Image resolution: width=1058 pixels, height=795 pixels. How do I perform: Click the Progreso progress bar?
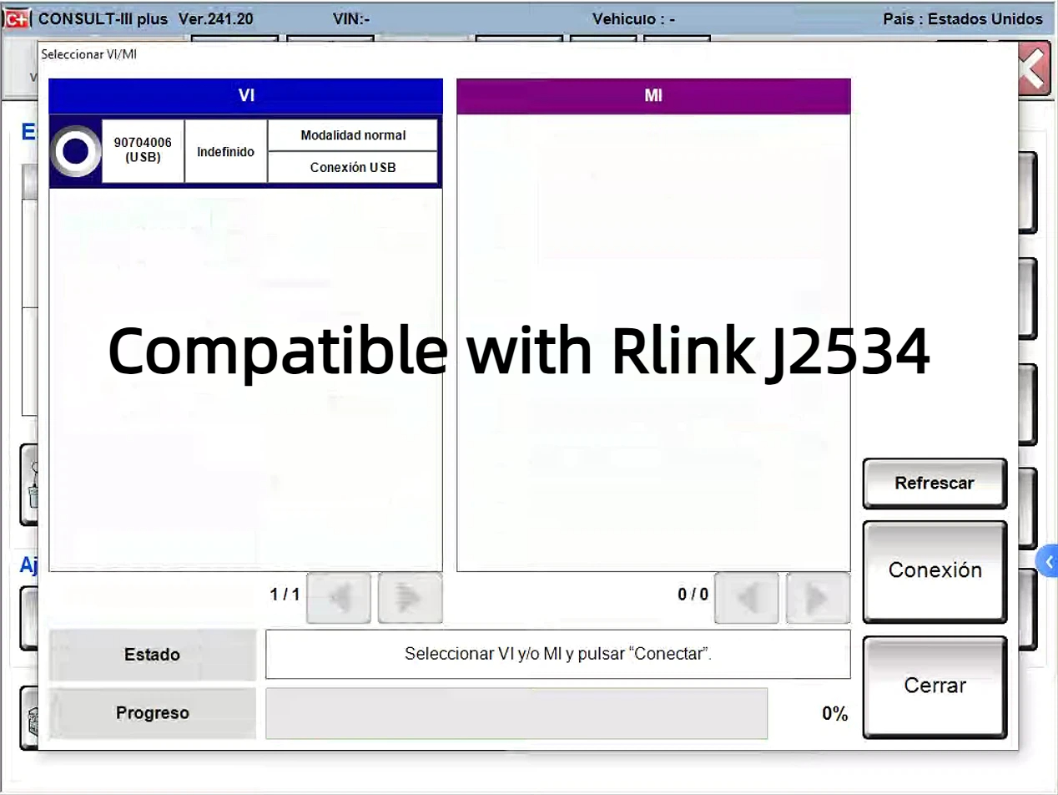coord(516,713)
